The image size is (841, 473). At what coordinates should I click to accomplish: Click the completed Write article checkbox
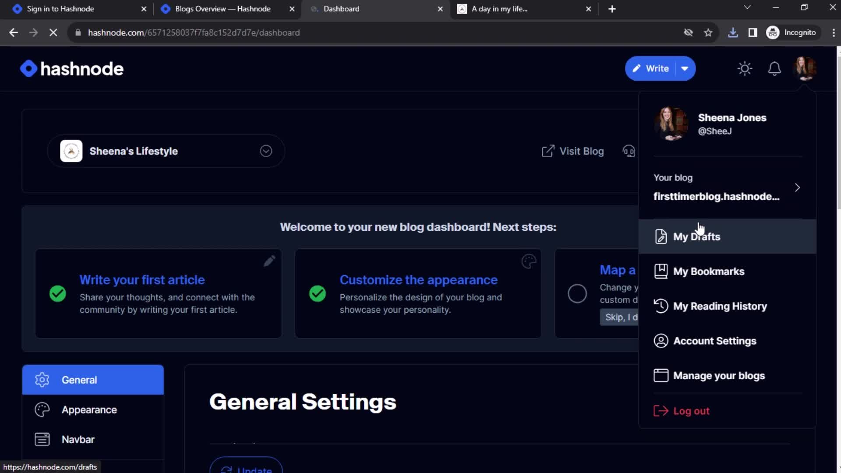58,294
